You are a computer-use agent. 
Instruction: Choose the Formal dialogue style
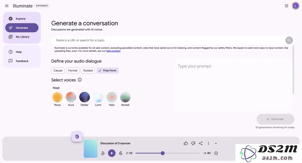point(73,70)
